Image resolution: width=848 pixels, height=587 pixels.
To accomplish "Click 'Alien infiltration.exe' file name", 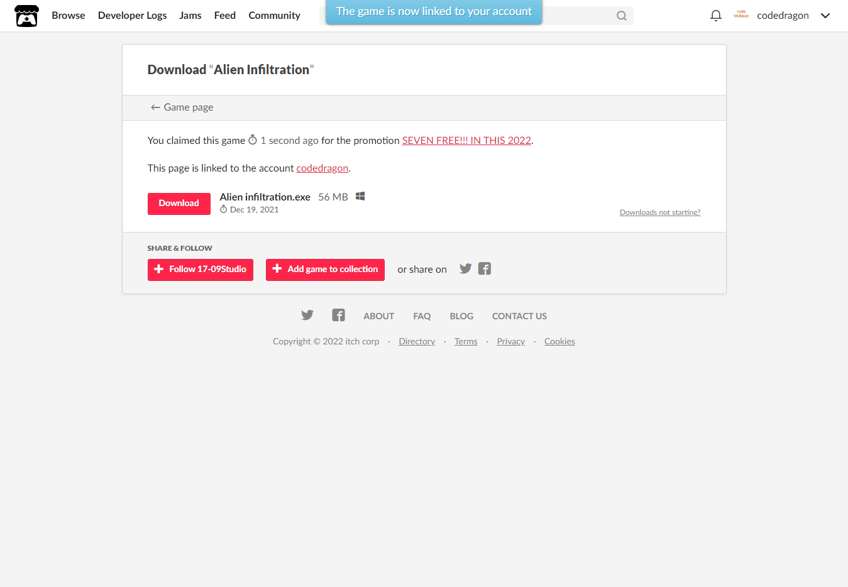I will 265,197.
